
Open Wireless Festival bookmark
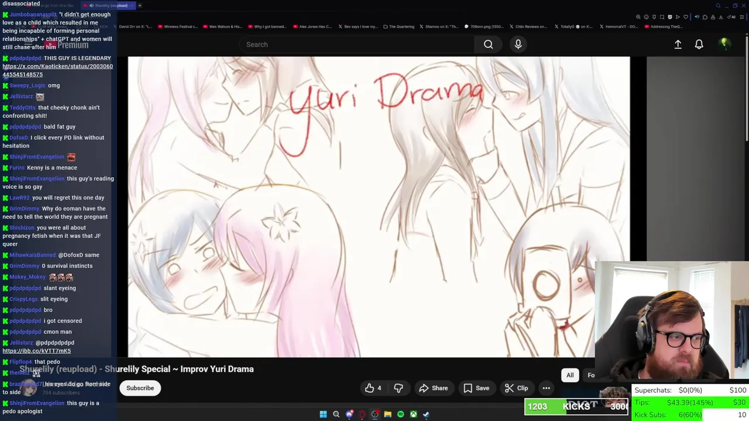177,26
